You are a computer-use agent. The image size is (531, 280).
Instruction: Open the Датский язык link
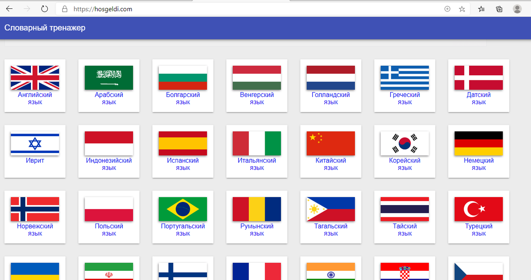[x=479, y=98]
